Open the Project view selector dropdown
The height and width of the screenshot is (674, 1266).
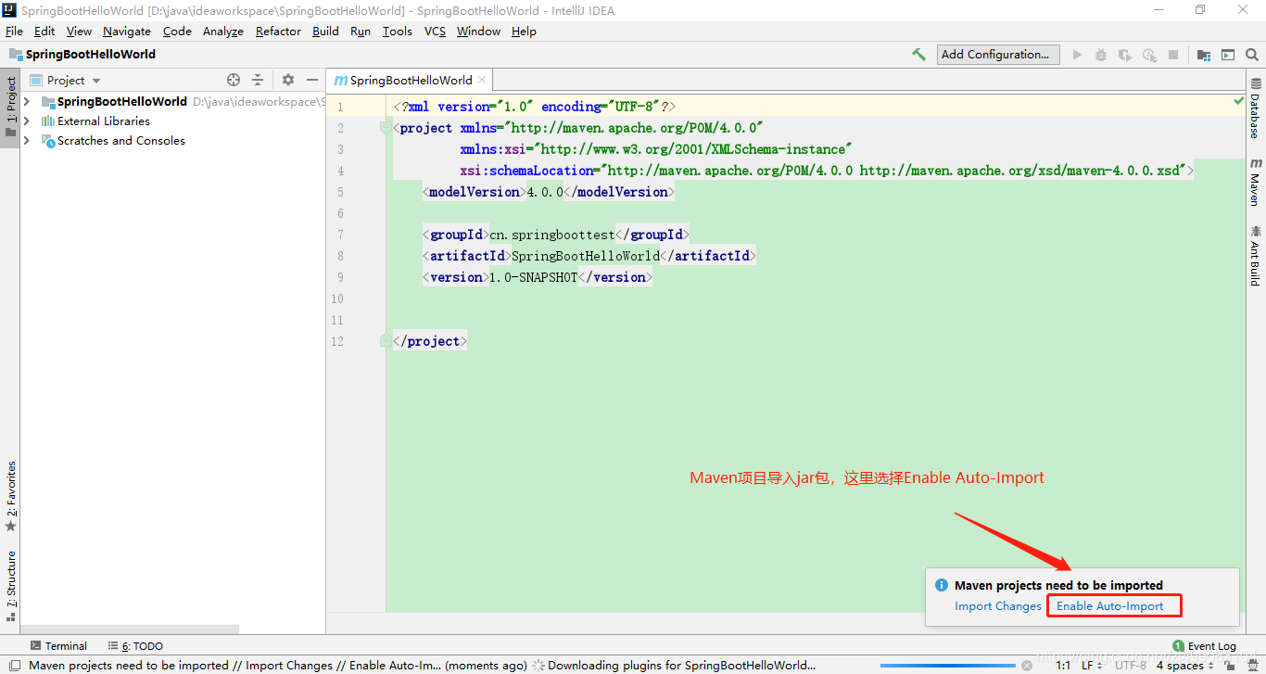65,81
